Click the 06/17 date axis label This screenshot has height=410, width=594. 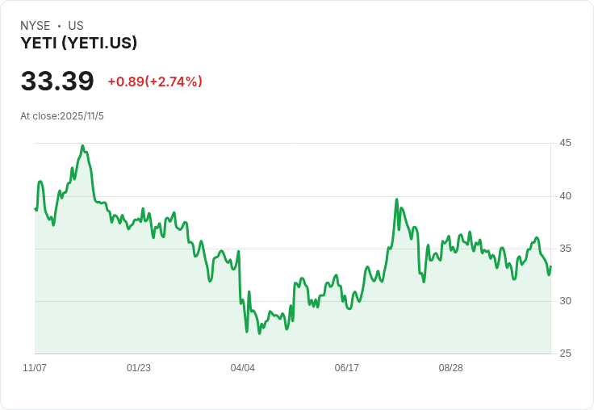coord(347,368)
